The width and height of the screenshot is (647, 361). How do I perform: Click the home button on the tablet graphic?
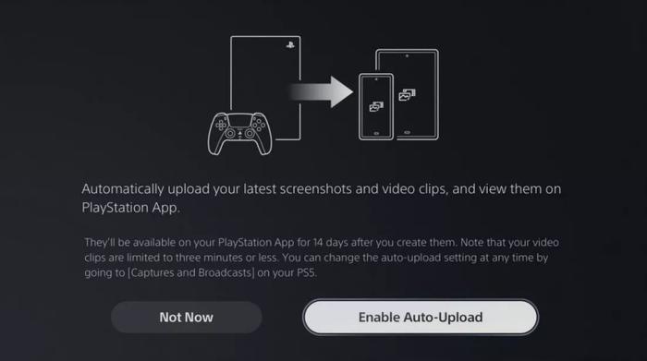(x=407, y=133)
